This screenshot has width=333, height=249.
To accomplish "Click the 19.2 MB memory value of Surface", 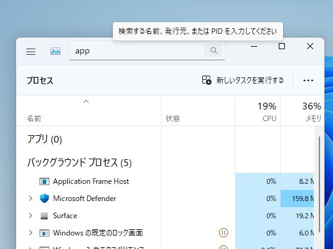I will pyautogui.click(x=305, y=216).
